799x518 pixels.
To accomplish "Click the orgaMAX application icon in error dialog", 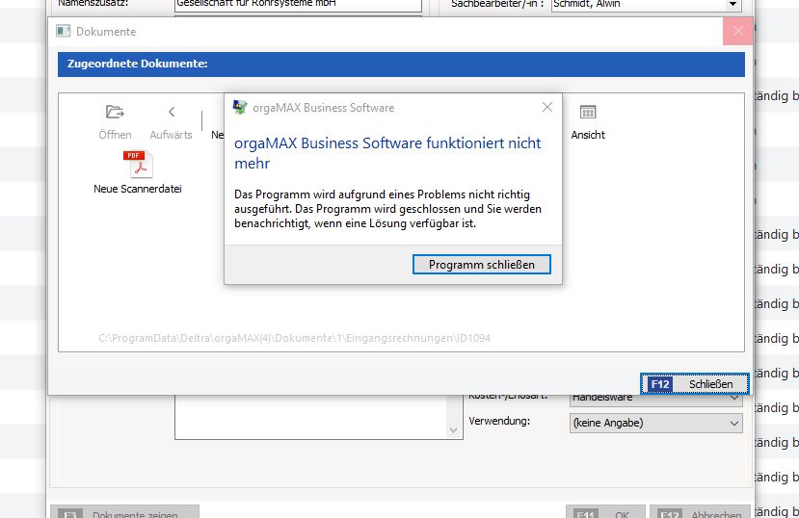I will 240,107.
